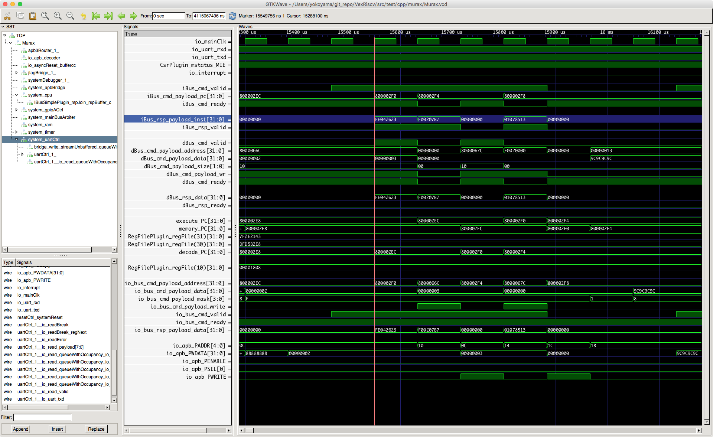Screen dimensions: 713x437
Task: Expand the jtagBridge_1_ tree node
Action: tap(16, 73)
